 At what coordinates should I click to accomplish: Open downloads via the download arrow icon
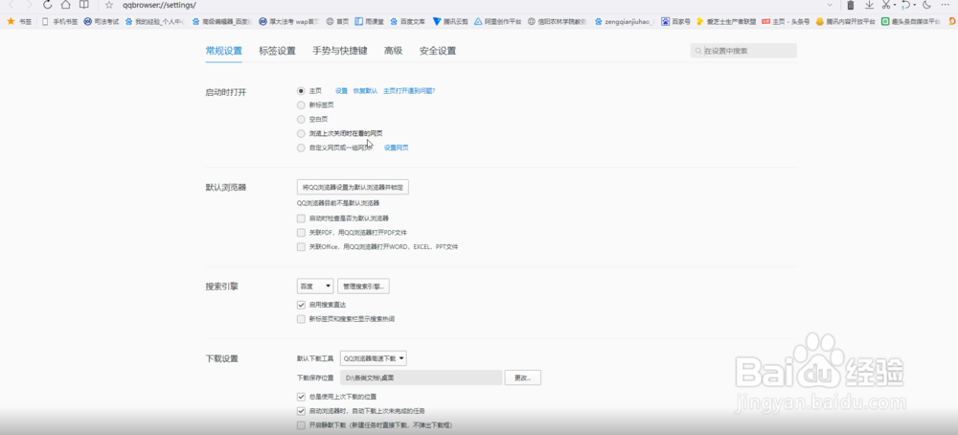click(x=869, y=5)
